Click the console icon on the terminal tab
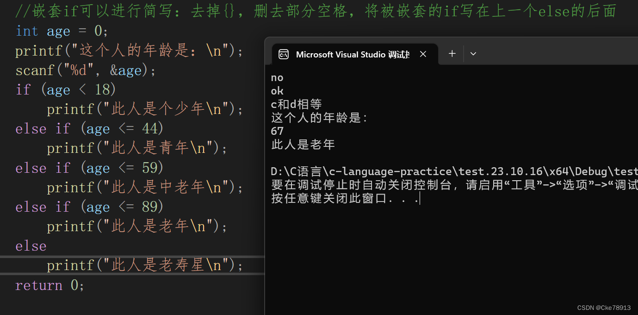This screenshot has height=315, width=638. pos(284,54)
